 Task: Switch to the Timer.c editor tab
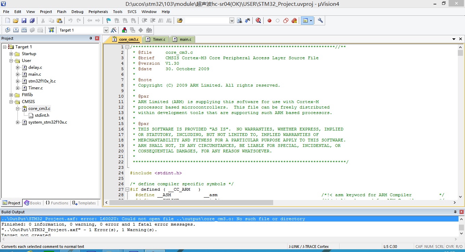[156, 39]
